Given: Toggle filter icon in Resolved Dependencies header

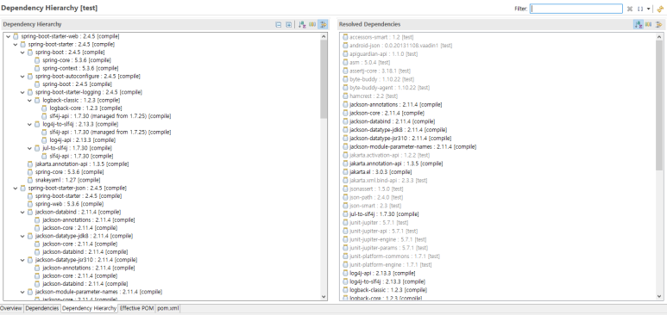Looking at the screenshot, I should click(659, 25).
